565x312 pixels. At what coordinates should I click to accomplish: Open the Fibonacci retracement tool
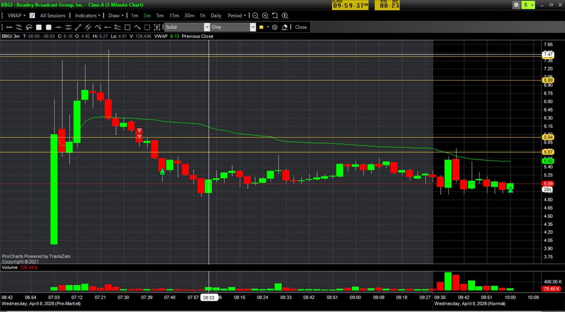pyautogui.click(x=28, y=27)
